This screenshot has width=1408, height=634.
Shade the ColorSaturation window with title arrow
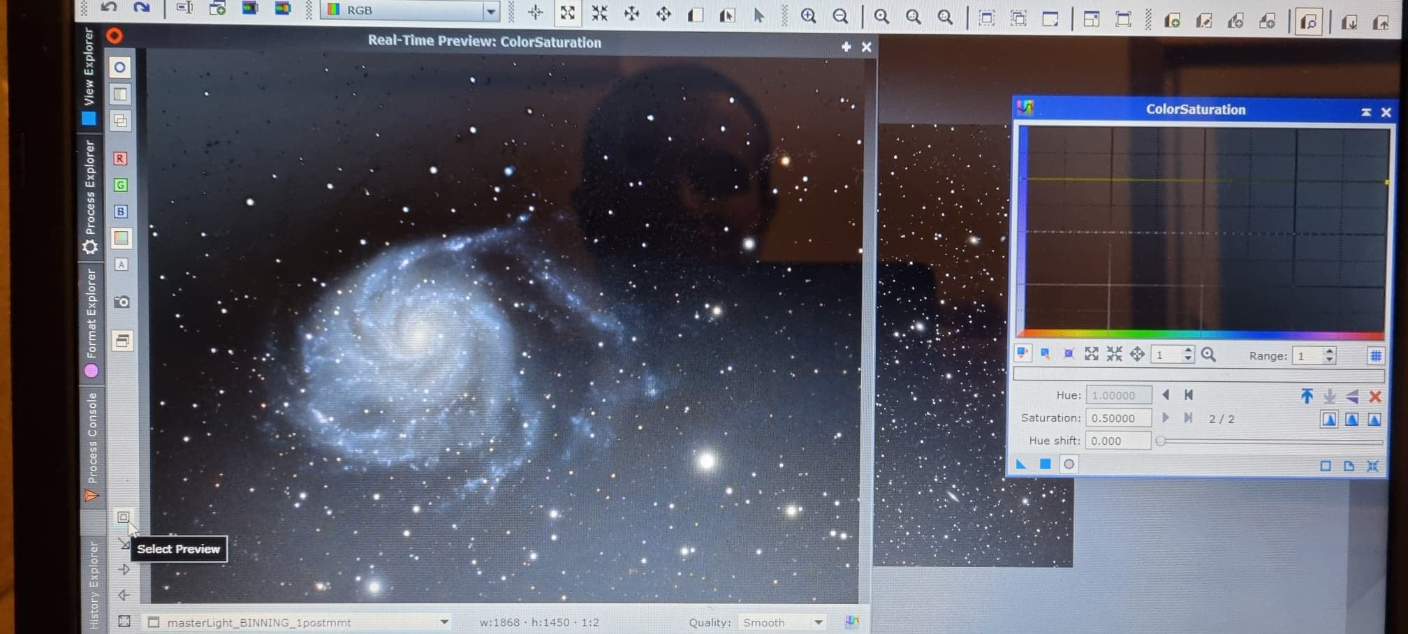[1366, 112]
